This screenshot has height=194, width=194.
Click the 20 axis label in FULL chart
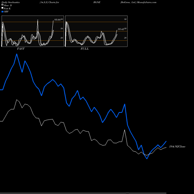tap(125, 38)
